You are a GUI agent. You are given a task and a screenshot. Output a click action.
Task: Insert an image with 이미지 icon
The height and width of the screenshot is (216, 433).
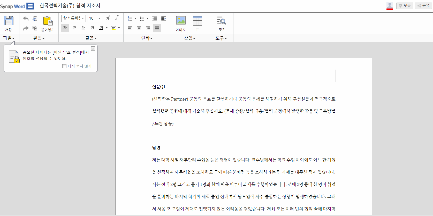coord(181,21)
